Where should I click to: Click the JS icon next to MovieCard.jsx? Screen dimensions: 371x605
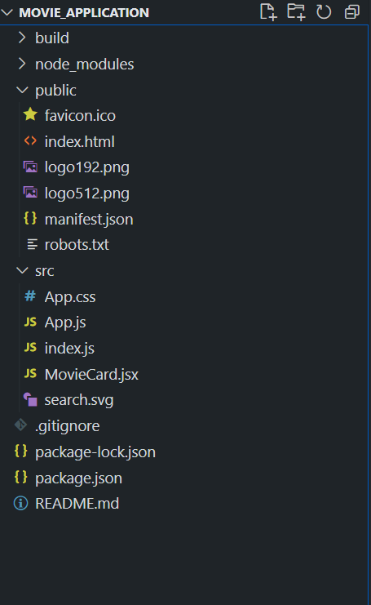[30, 373]
